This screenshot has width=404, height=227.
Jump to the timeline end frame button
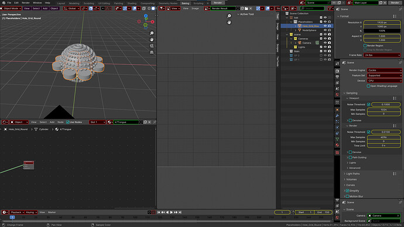pos(180,212)
